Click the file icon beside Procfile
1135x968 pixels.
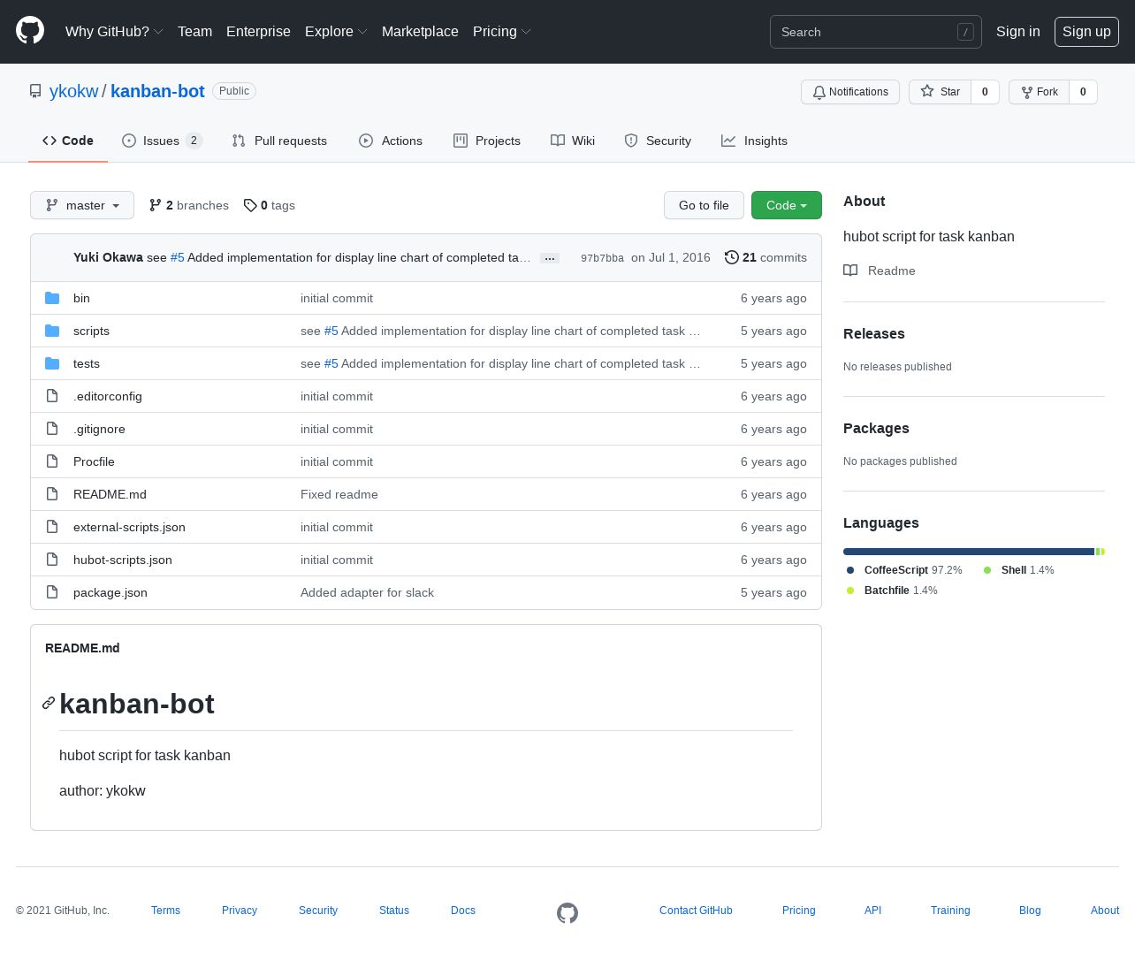(x=52, y=461)
